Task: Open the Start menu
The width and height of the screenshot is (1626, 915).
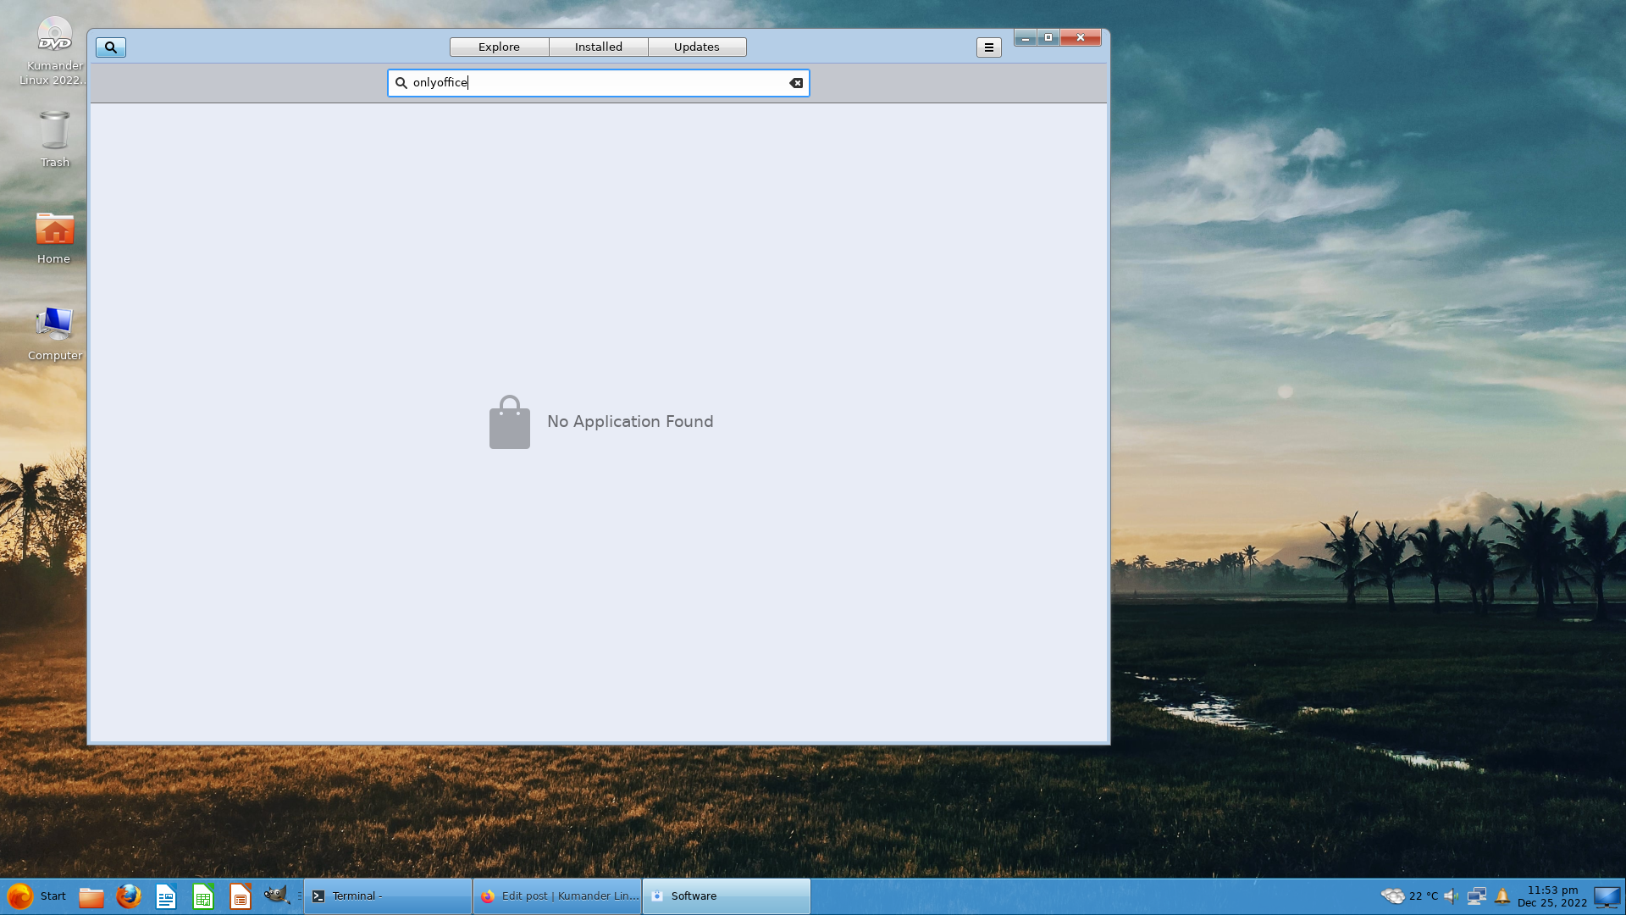Action: (36, 896)
